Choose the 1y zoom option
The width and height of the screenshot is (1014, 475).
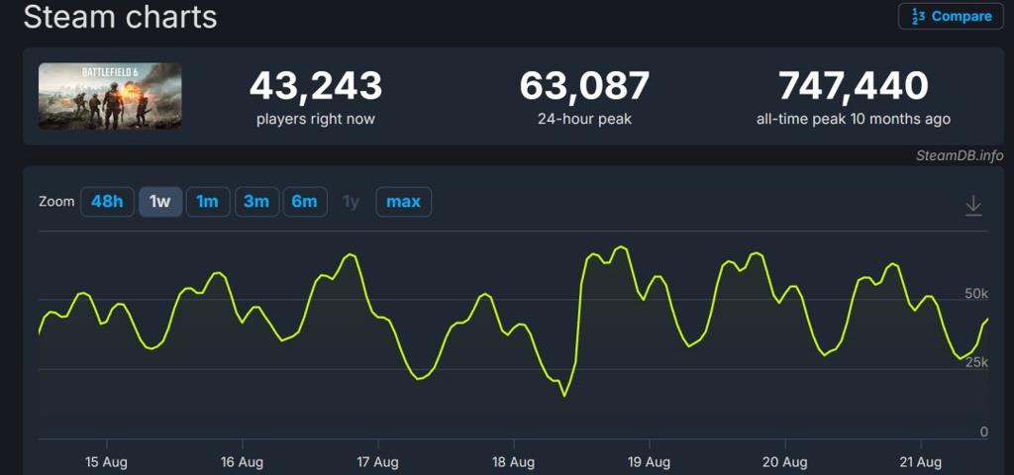[x=352, y=202]
